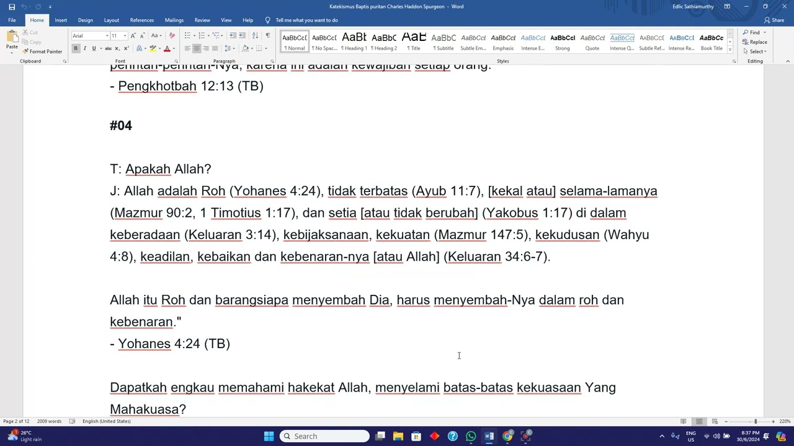This screenshot has height=446, width=794.
Task: Click Page 2 of 12 indicator
Action: tap(16, 421)
